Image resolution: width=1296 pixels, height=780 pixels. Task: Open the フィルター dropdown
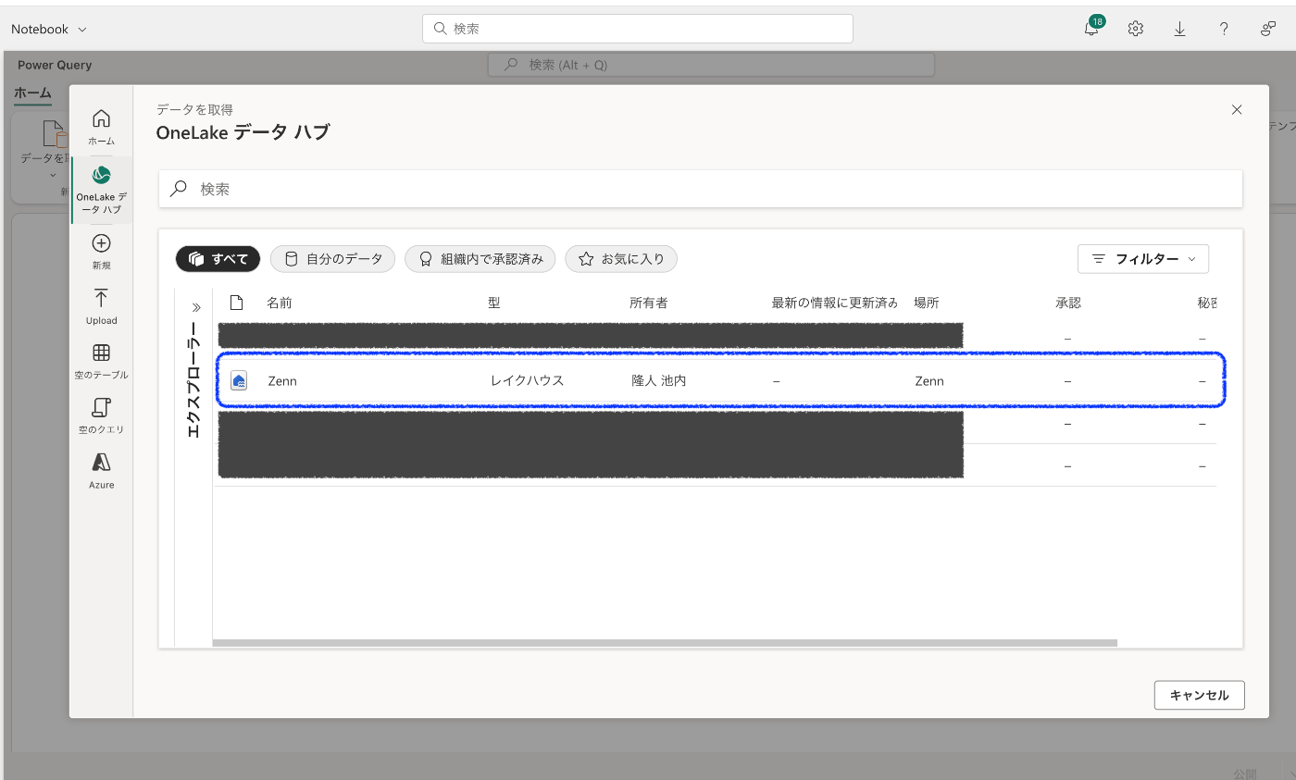pos(1143,259)
